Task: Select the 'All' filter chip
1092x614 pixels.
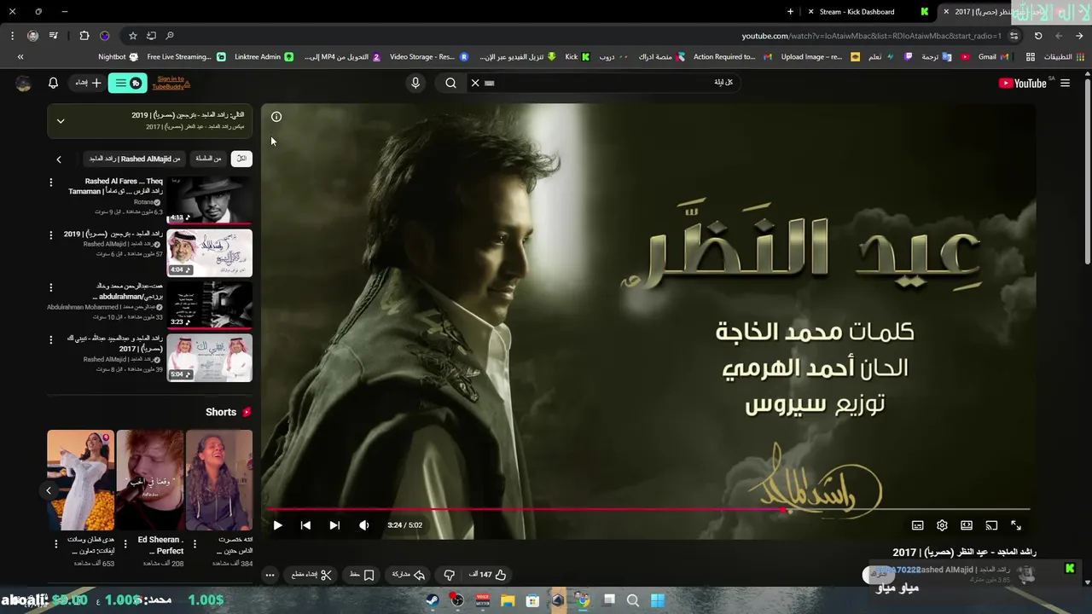Action: (x=241, y=159)
